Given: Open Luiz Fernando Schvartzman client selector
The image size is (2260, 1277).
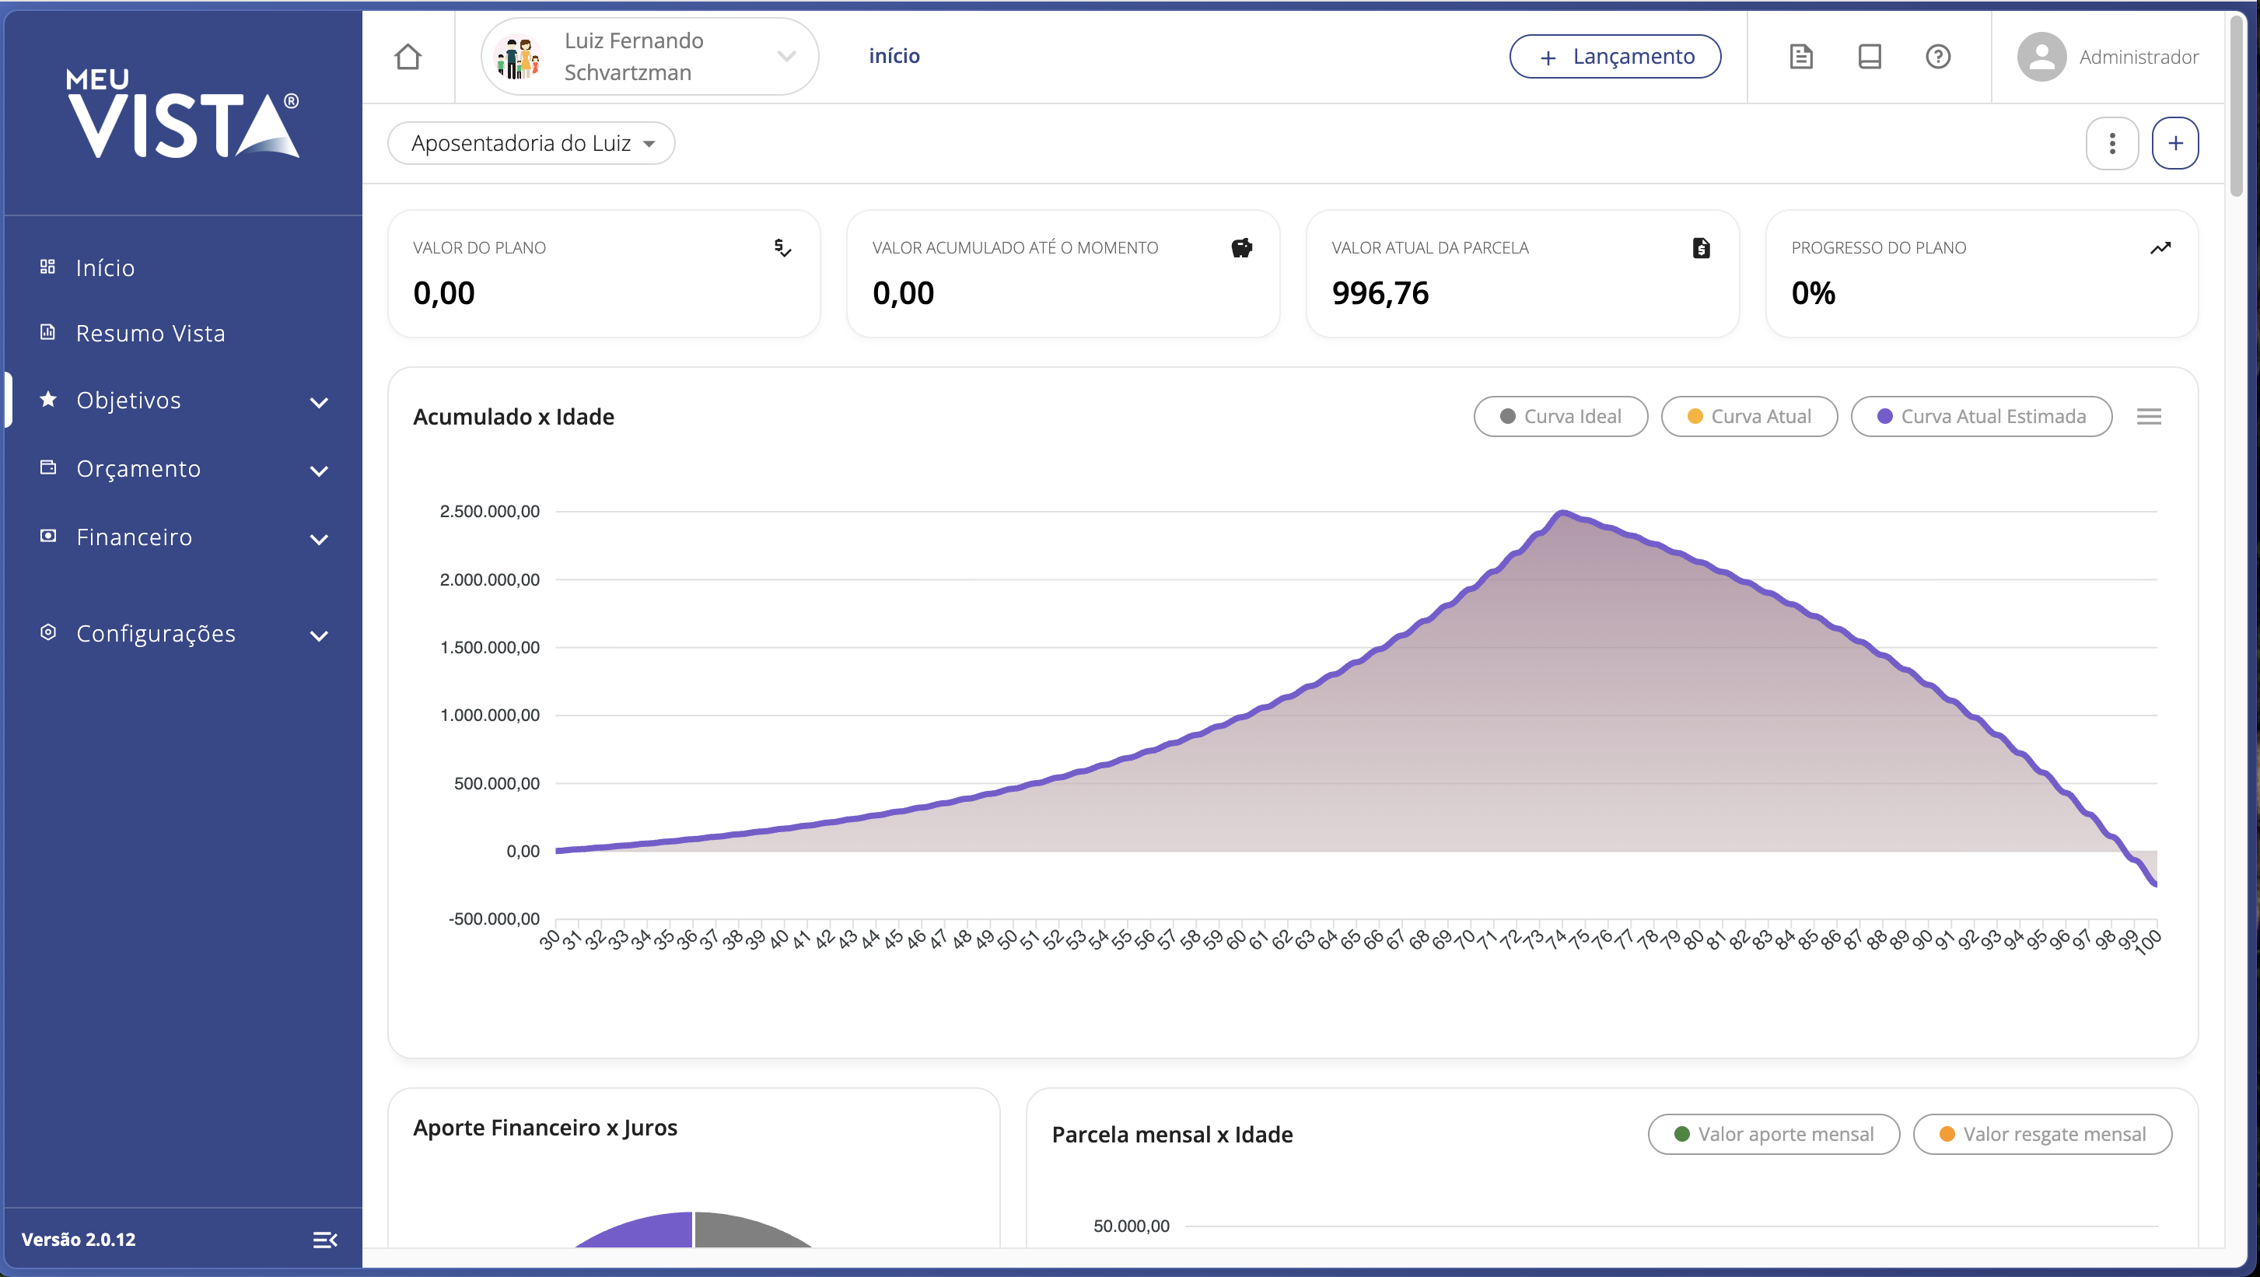Looking at the screenshot, I should click(x=649, y=57).
